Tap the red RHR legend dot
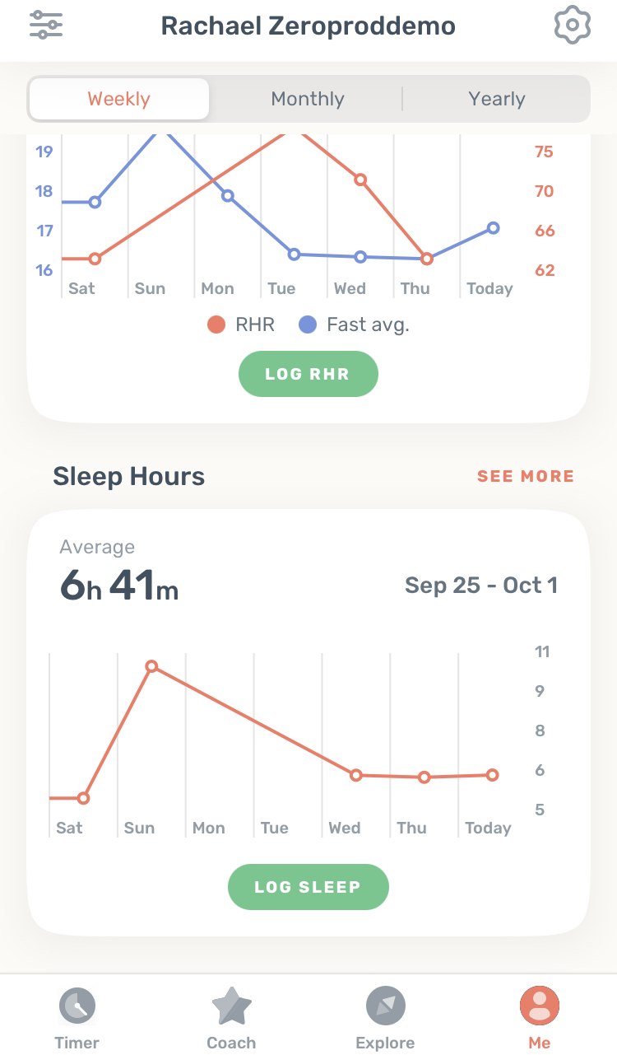The height and width of the screenshot is (1055, 617). pos(216,324)
